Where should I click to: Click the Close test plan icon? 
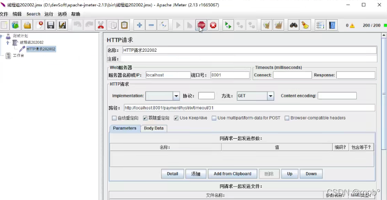click(x=39, y=25)
